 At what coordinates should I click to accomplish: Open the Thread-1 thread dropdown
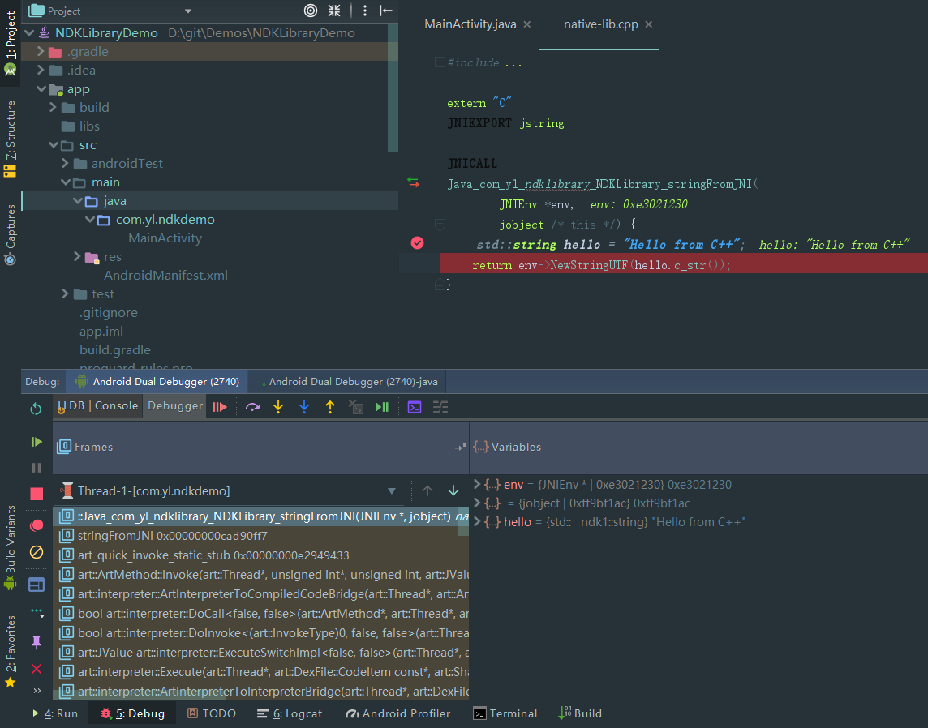click(392, 491)
